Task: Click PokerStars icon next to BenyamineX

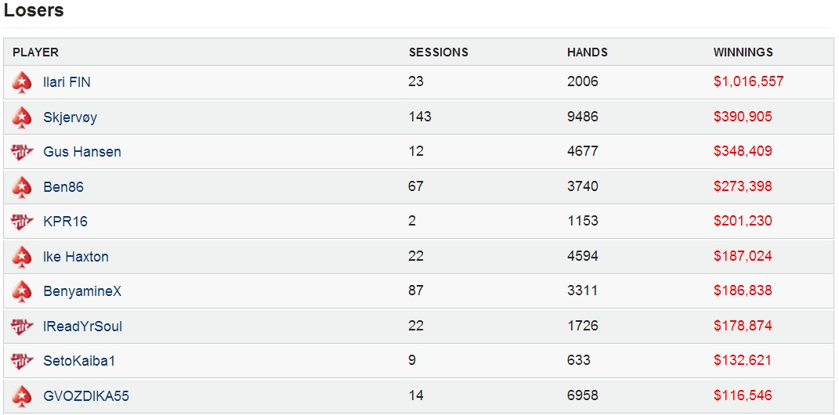Action: click(x=22, y=291)
